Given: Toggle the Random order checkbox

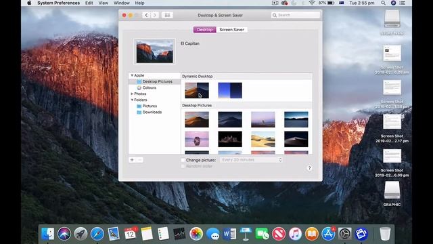Looking at the screenshot, I should (x=183, y=166).
